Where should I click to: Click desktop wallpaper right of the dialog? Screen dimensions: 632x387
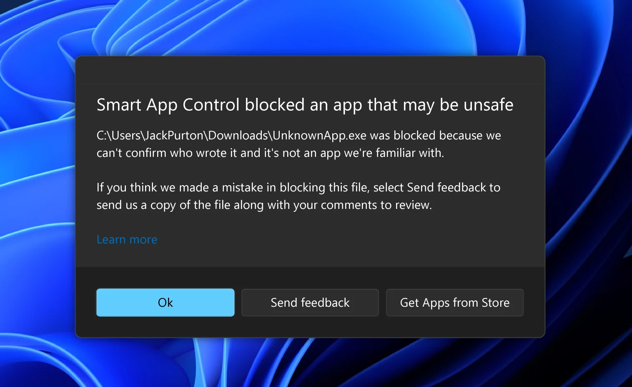coord(588,196)
